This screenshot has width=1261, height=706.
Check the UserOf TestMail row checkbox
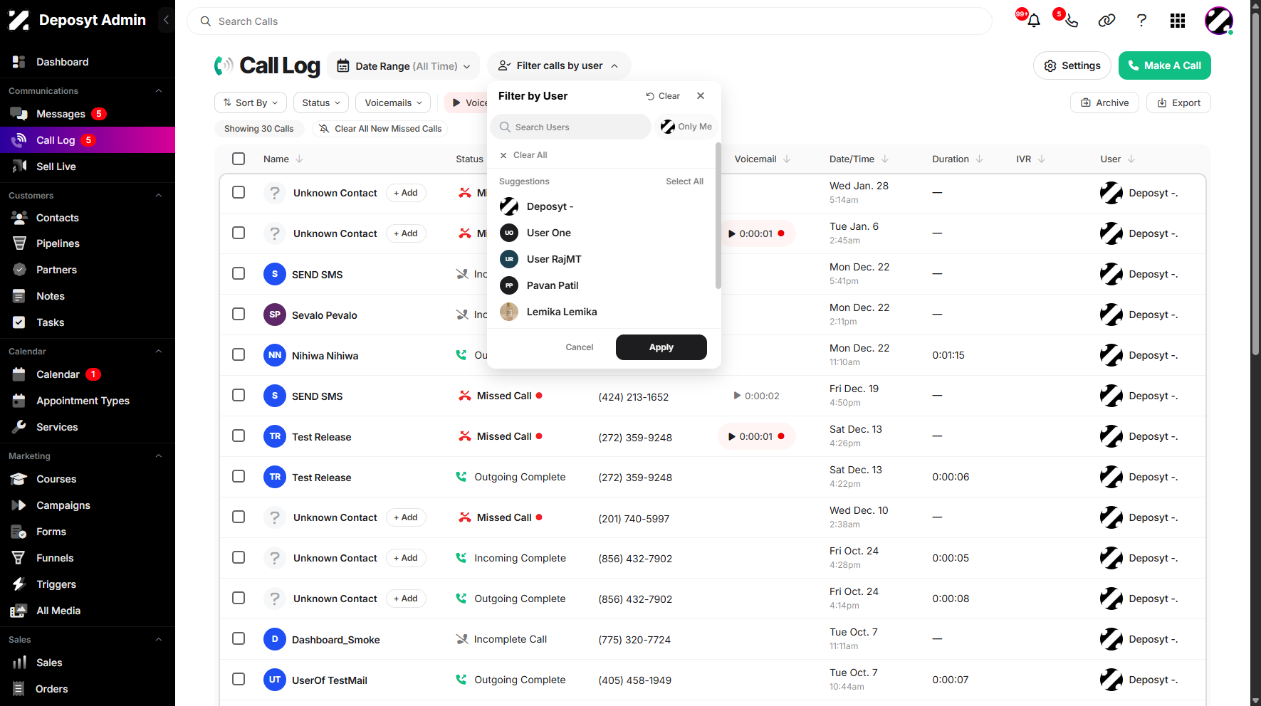pyautogui.click(x=239, y=679)
